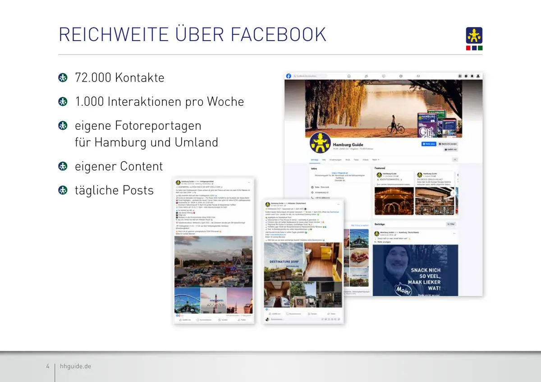Expand the 'Mehr' tab dropdown

coord(376,159)
